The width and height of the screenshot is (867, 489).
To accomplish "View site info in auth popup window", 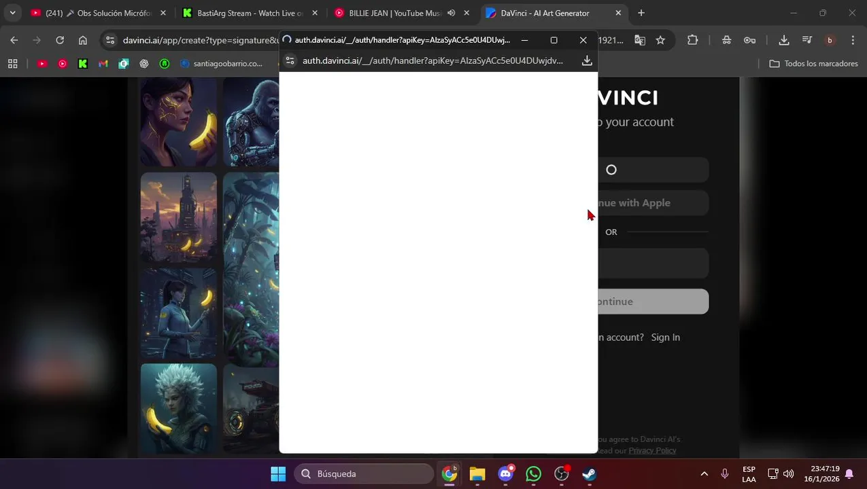I will pos(290,60).
